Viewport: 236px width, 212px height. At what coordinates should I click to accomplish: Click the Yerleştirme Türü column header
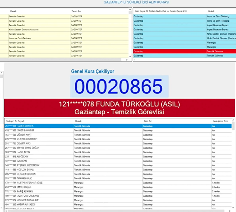coord(220,121)
